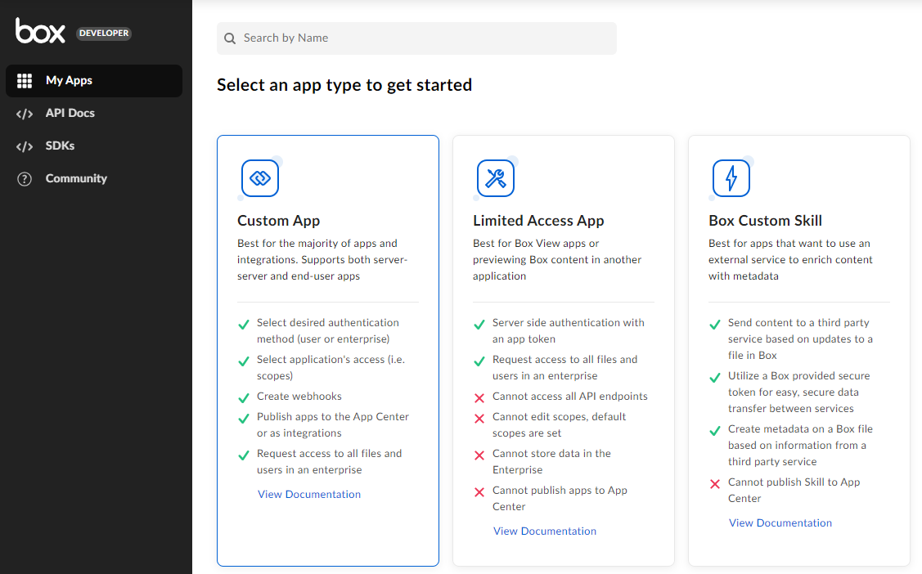Navigate to the Community section
Image resolution: width=922 pixels, height=574 pixels.
click(x=76, y=179)
